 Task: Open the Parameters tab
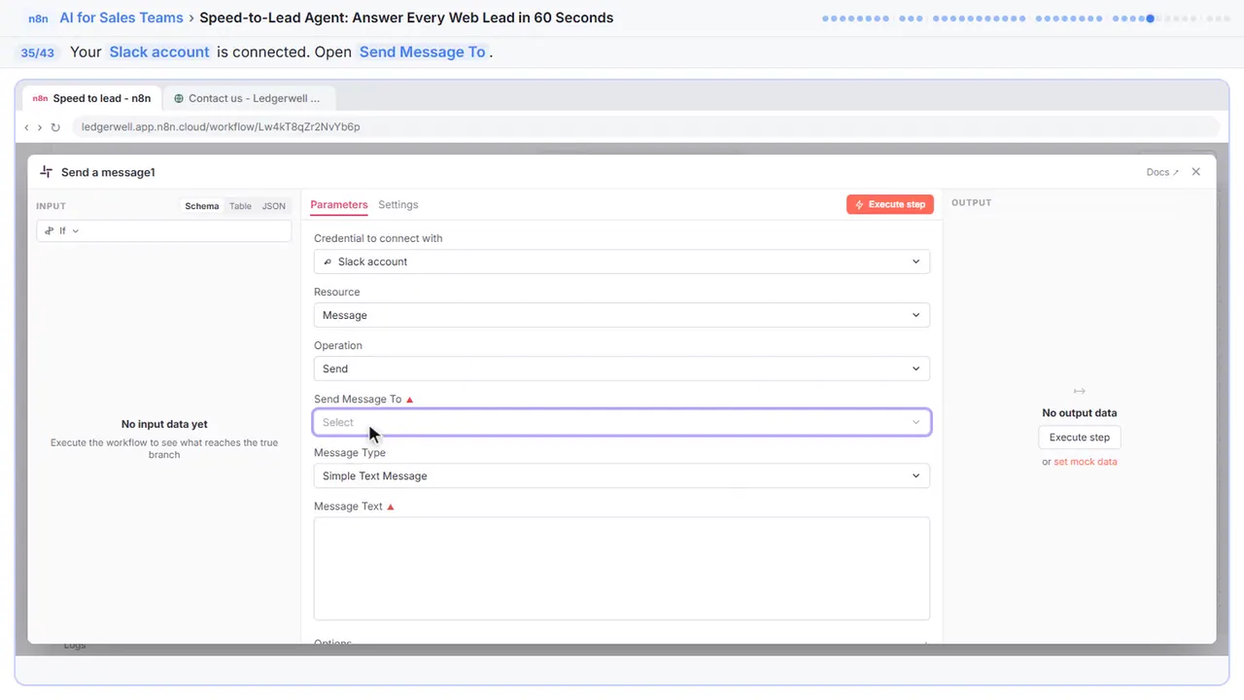(339, 205)
